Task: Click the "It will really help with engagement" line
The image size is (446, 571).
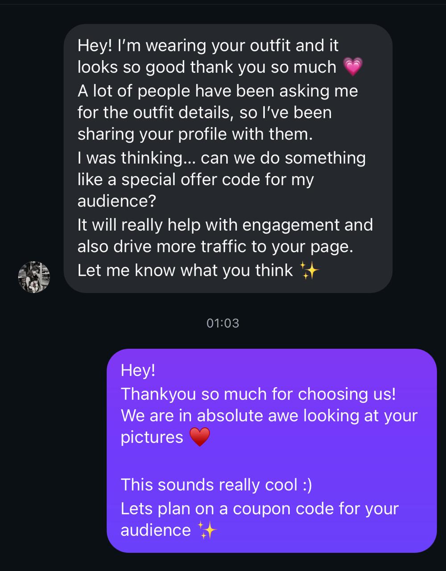Action: (x=225, y=224)
